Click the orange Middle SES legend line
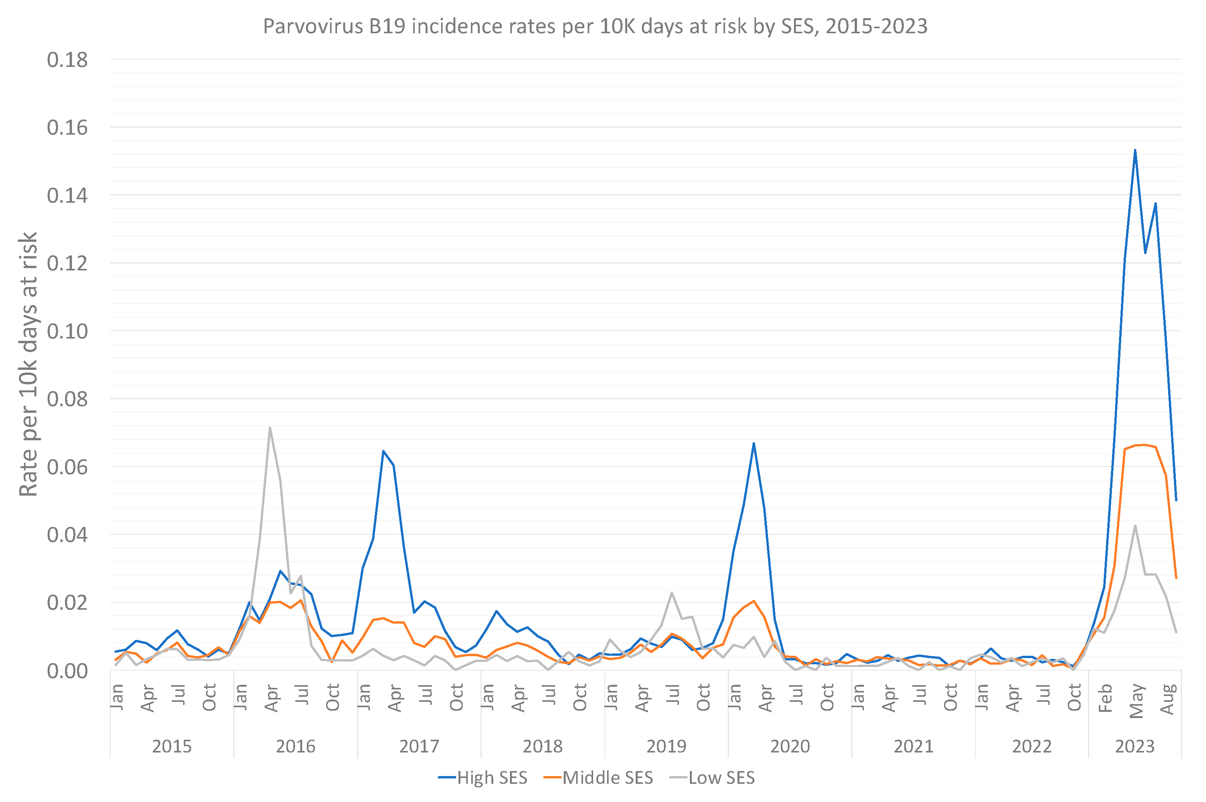This screenshot has width=1206, height=802. point(553,778)
